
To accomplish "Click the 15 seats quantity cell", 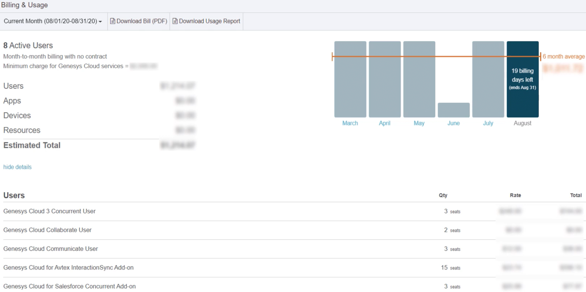I will pyautogui.click(x=450, y=267).
